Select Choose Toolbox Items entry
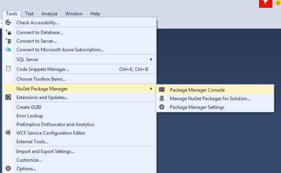 41,79
